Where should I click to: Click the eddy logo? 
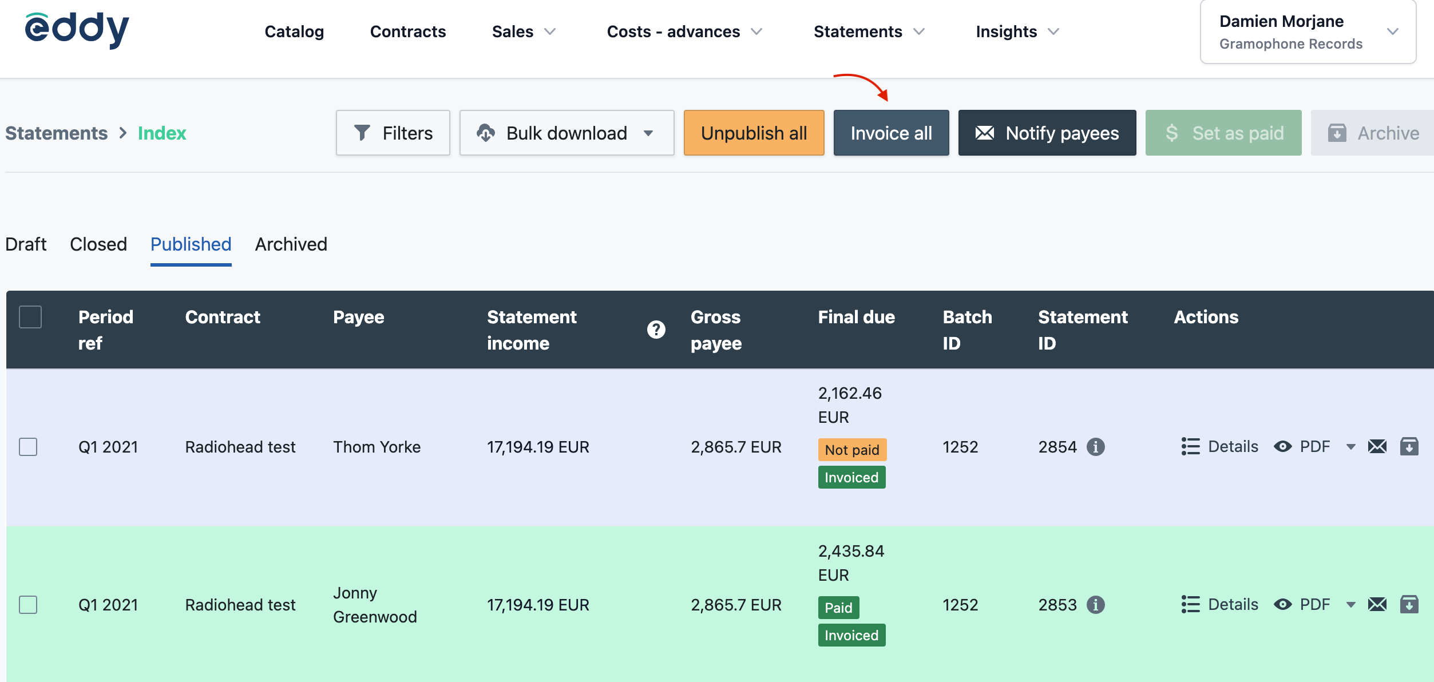click(77, 30)
